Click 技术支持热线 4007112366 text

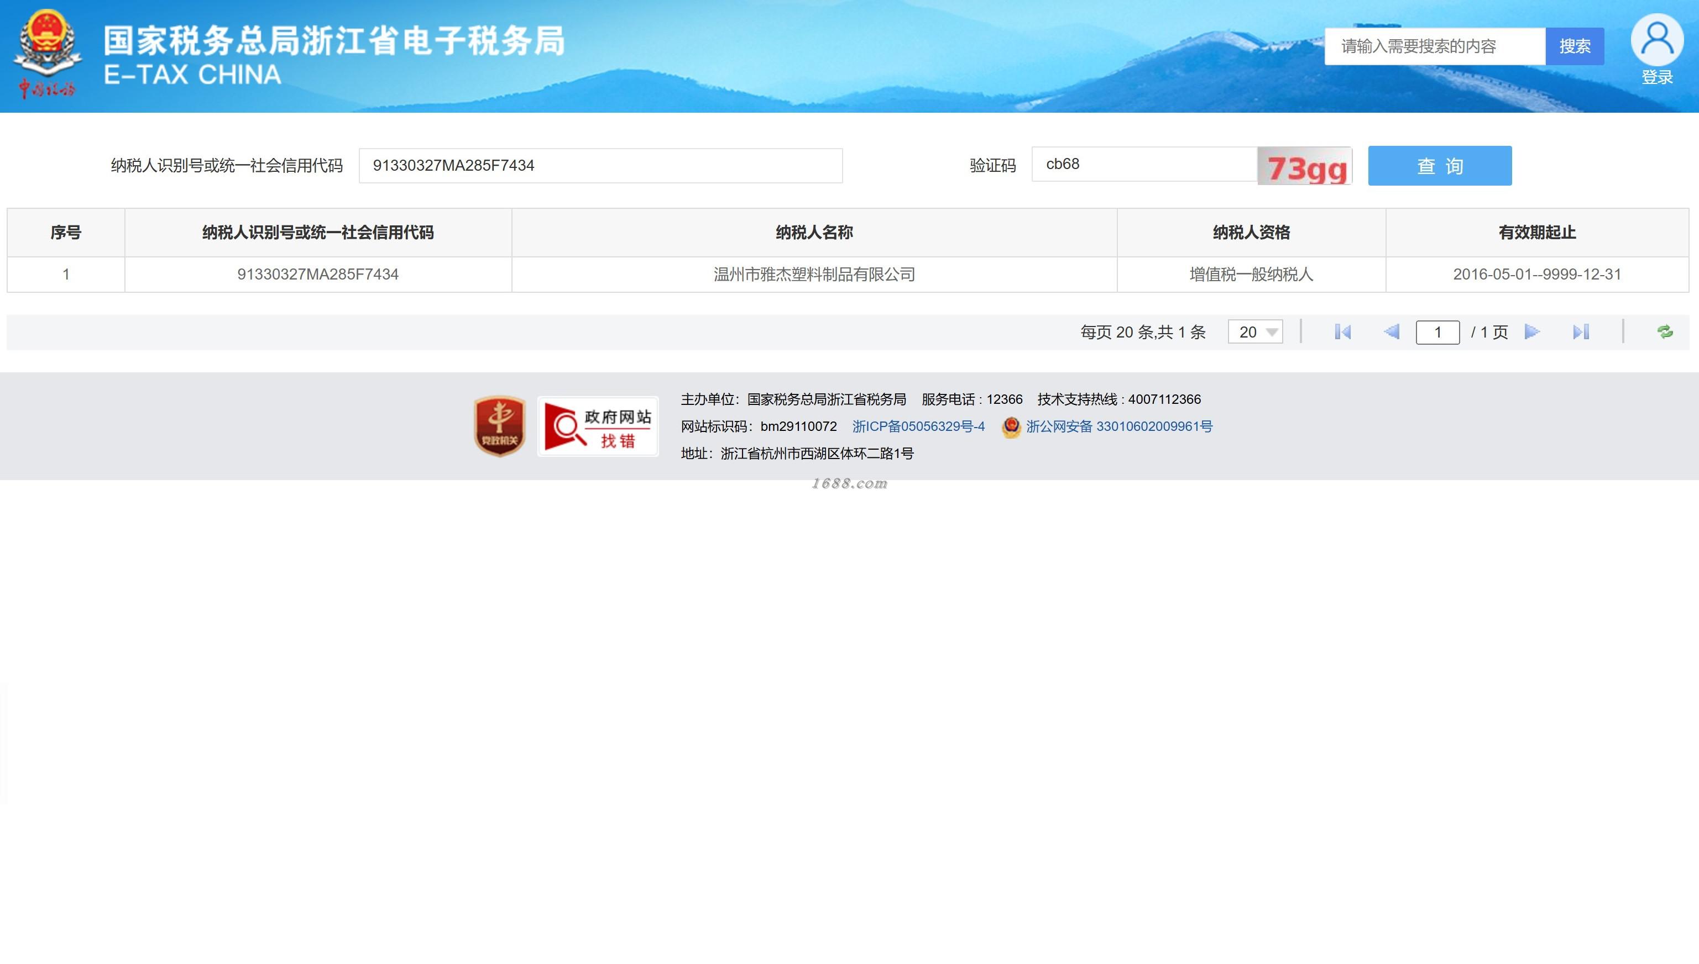[x=1119, y=399]
